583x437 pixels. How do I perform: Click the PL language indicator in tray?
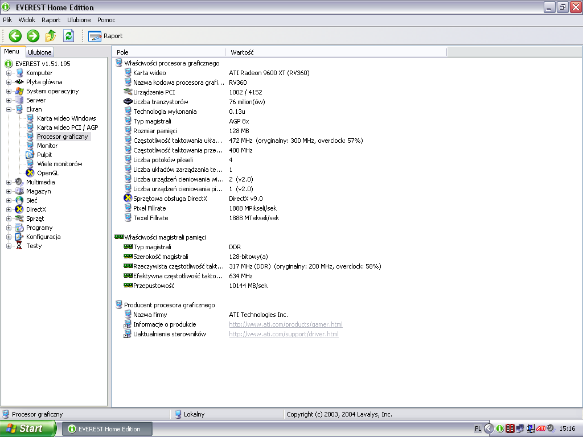tap(478, 428)
